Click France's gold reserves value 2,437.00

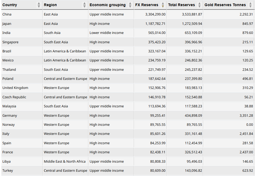click(x=246, y=152)
